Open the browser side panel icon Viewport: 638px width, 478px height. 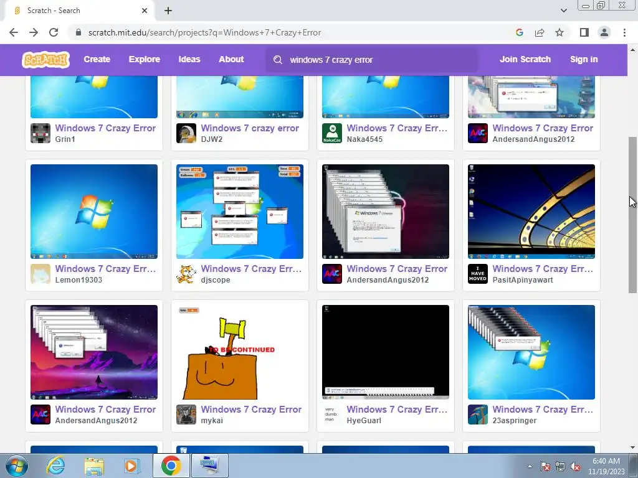[x=584, y=32]
